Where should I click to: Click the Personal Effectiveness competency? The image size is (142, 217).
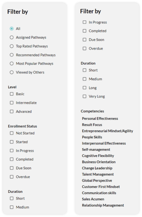click(x=100, y=119)
